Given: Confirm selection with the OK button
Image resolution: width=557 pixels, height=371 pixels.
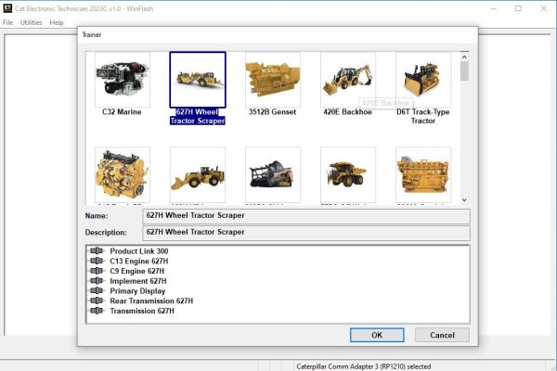Looking at the screenshot, I should pyautogui.click(x=377, y=335).
